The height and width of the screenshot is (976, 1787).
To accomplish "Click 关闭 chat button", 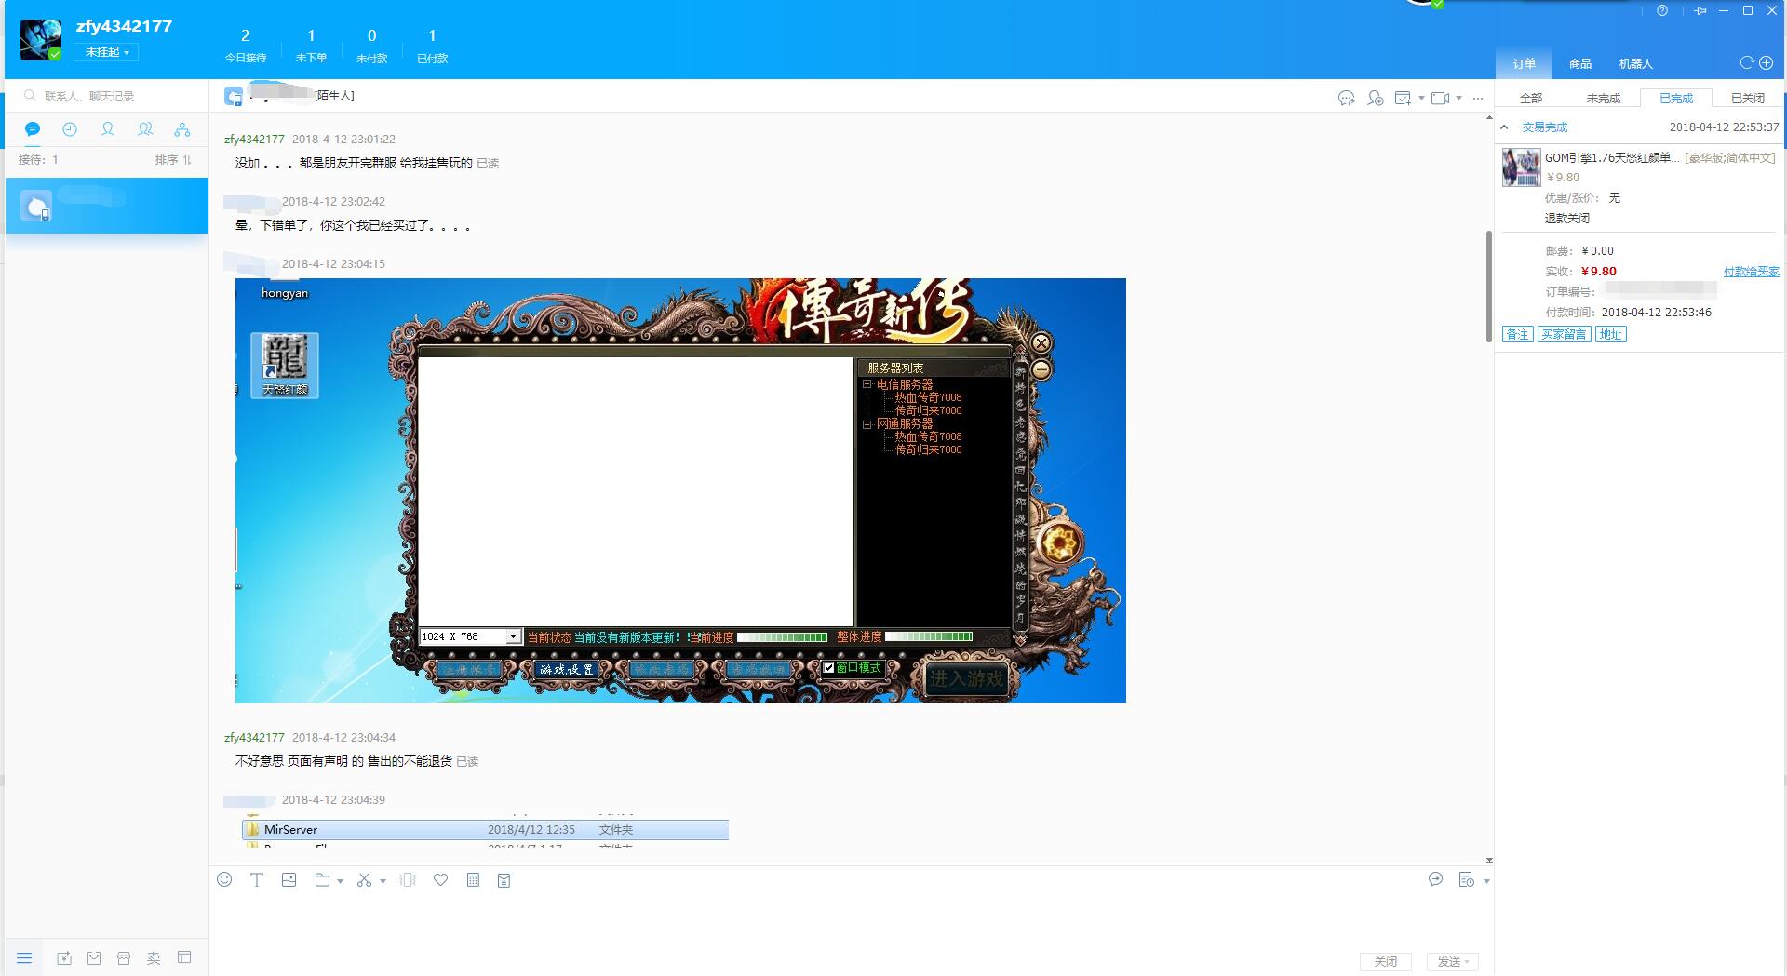I will click(1386, 961).
